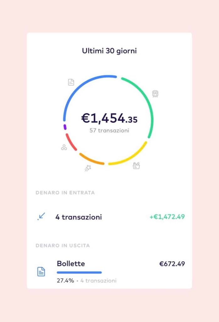Tap the Ultimi 30 giorni period title
This screenshot has width=219, height=322.
[x=109, y=51]
